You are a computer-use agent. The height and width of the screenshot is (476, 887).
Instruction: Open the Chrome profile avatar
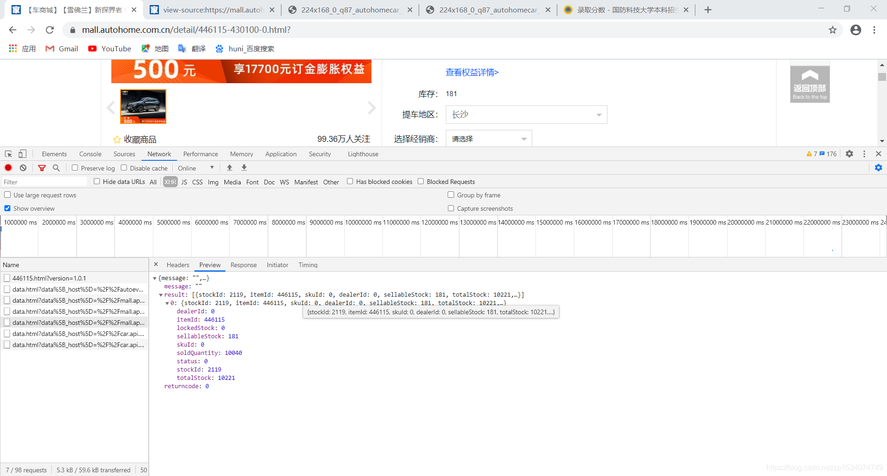tap(856, 30)
